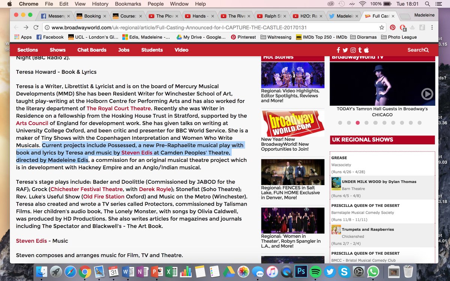Close the Full Cast tab

(393, 16)
